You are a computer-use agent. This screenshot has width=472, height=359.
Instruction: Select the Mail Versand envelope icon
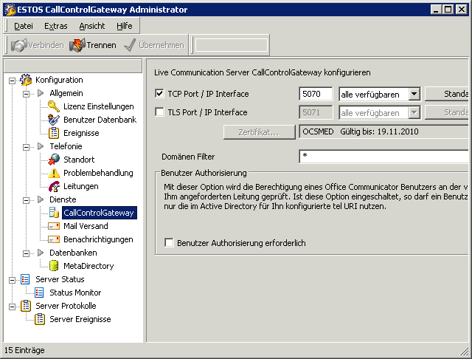click(54, 226)
